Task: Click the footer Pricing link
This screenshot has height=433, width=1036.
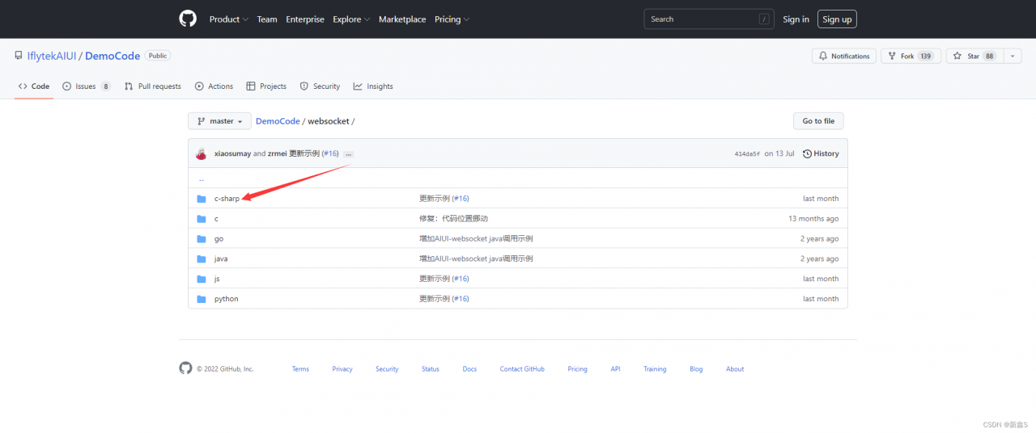Action: coord(577,369)
